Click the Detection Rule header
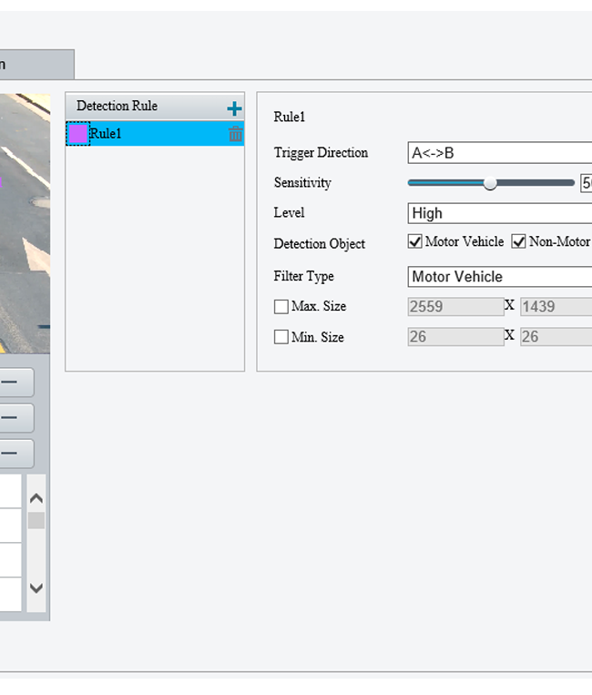The image size is (592, 695). 155,107
